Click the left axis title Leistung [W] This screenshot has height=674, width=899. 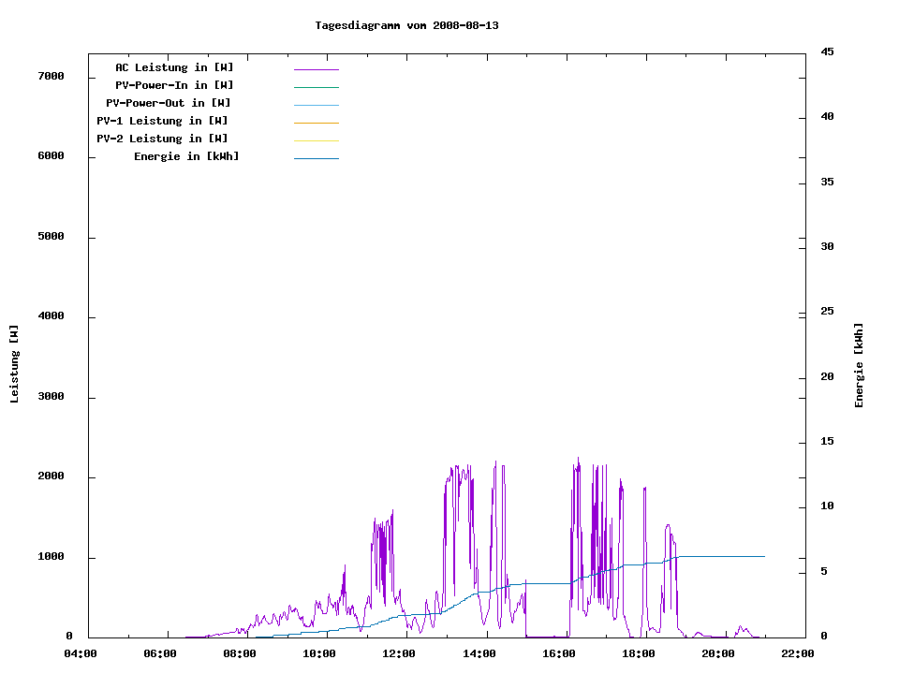click(14, 364)
